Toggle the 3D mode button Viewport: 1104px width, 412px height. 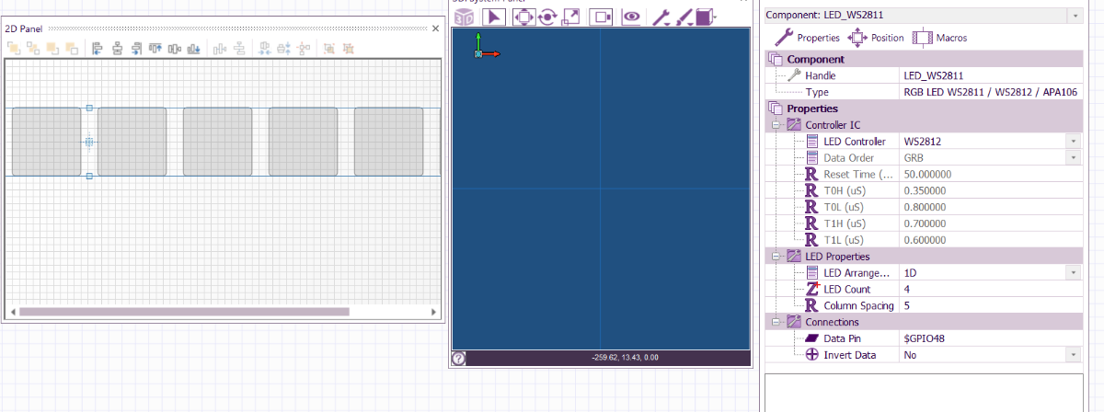pos(466,17)
